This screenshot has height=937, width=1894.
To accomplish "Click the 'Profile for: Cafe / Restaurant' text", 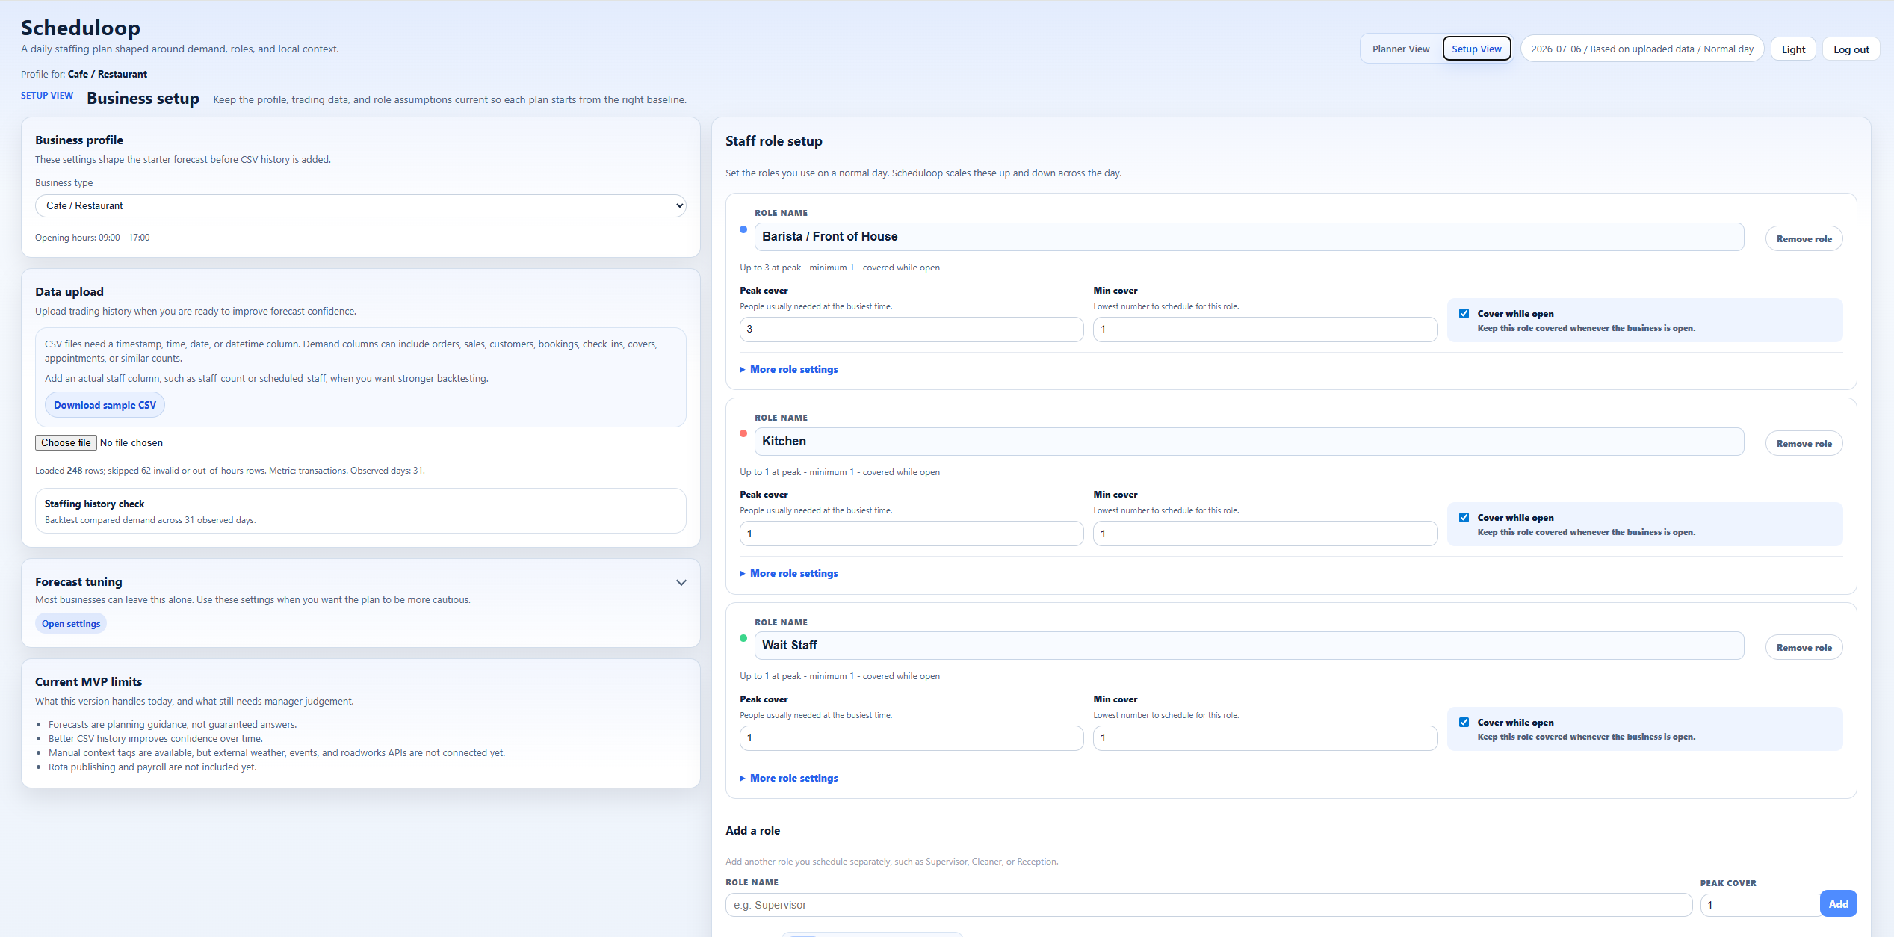I will click(84, 74).
